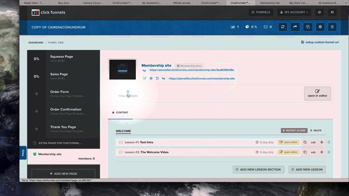Image resolution: width=349 pixels, height=196 pixels.
Task: Open Sales Page funnel step
Action: pos(64,76)
